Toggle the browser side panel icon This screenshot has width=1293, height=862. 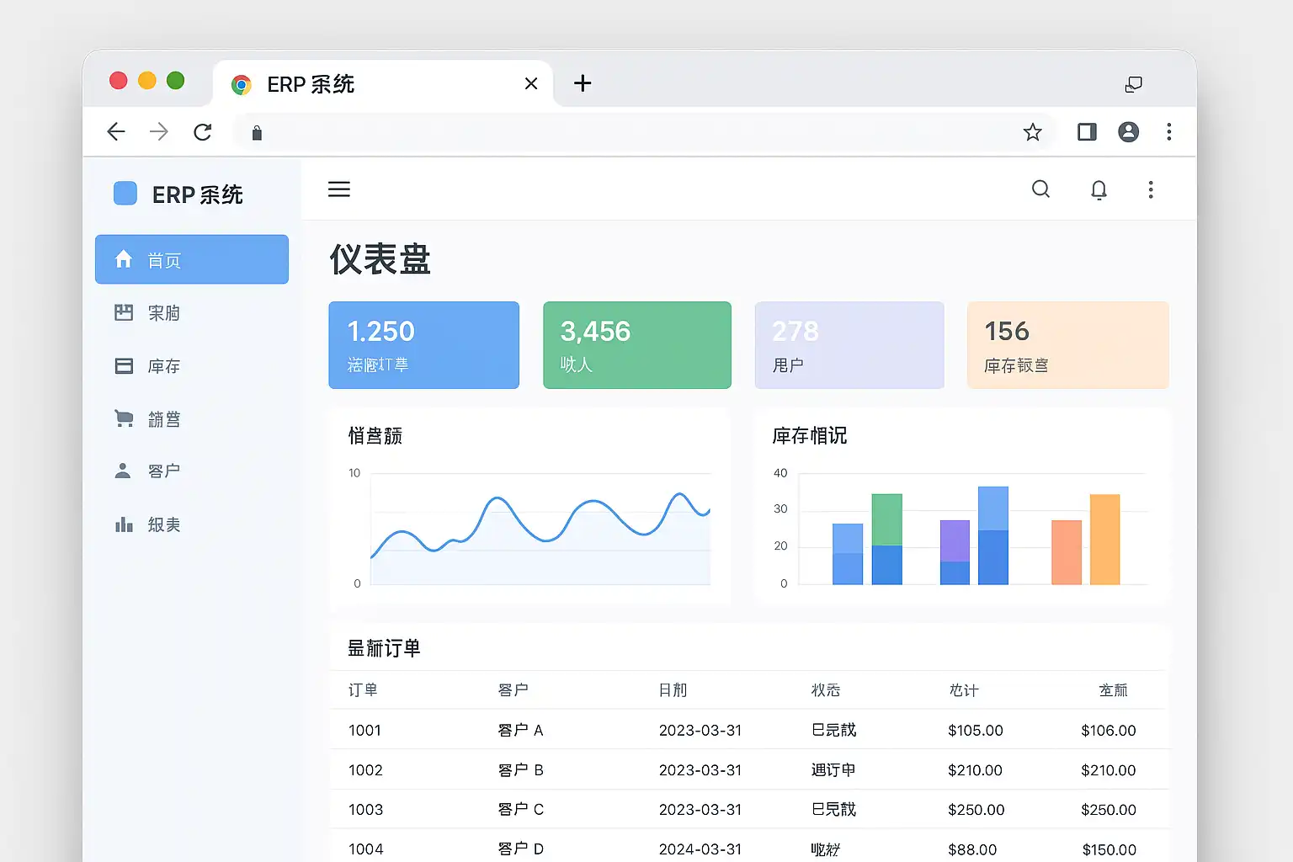pyautogui.click(x=1087, y=132)
